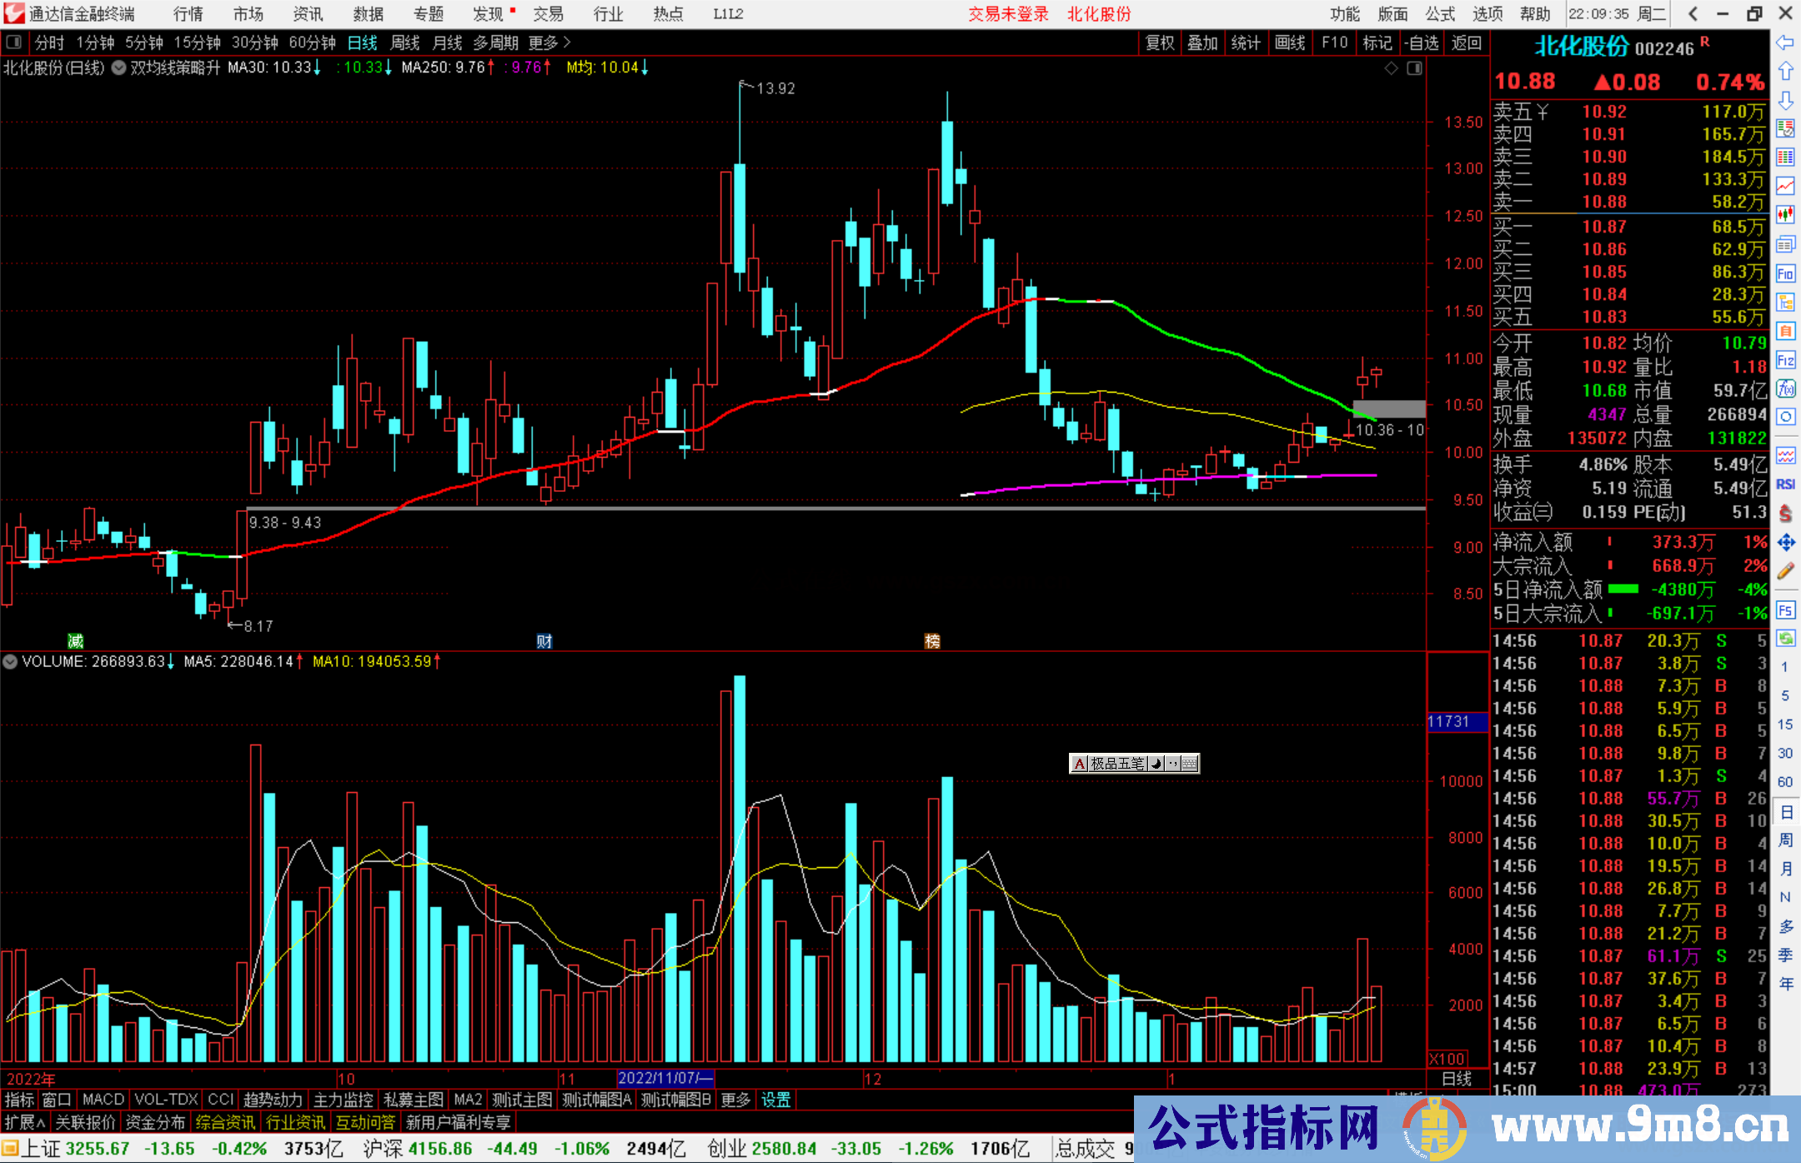This screenshot has width=1801, height=1163.
Task: Toggle the panel square icon left of 分时
Action: (x=14, y=43)
